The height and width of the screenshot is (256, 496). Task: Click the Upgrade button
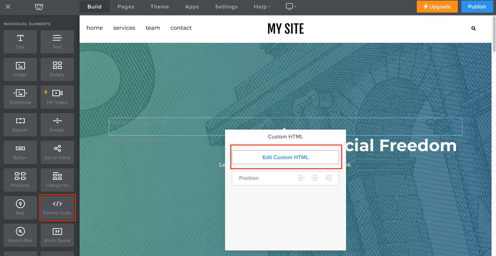point(437,6)
